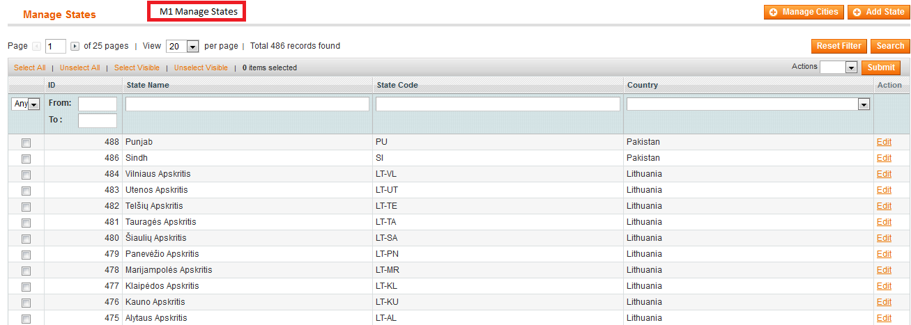This screenshot has height=325, width=911.
Task: Click the previous page arrow icon
Action: click(x=37, y=47)
